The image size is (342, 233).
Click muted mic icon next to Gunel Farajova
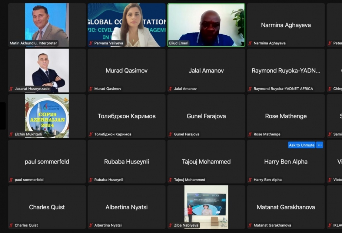coord(170,134)
